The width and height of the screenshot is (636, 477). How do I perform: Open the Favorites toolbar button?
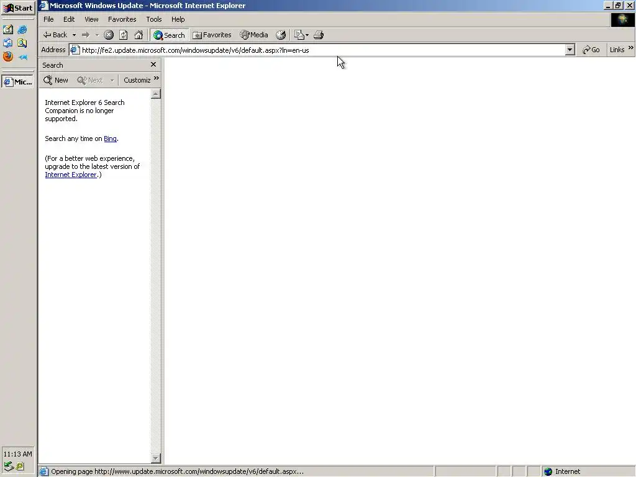(212, 35)
